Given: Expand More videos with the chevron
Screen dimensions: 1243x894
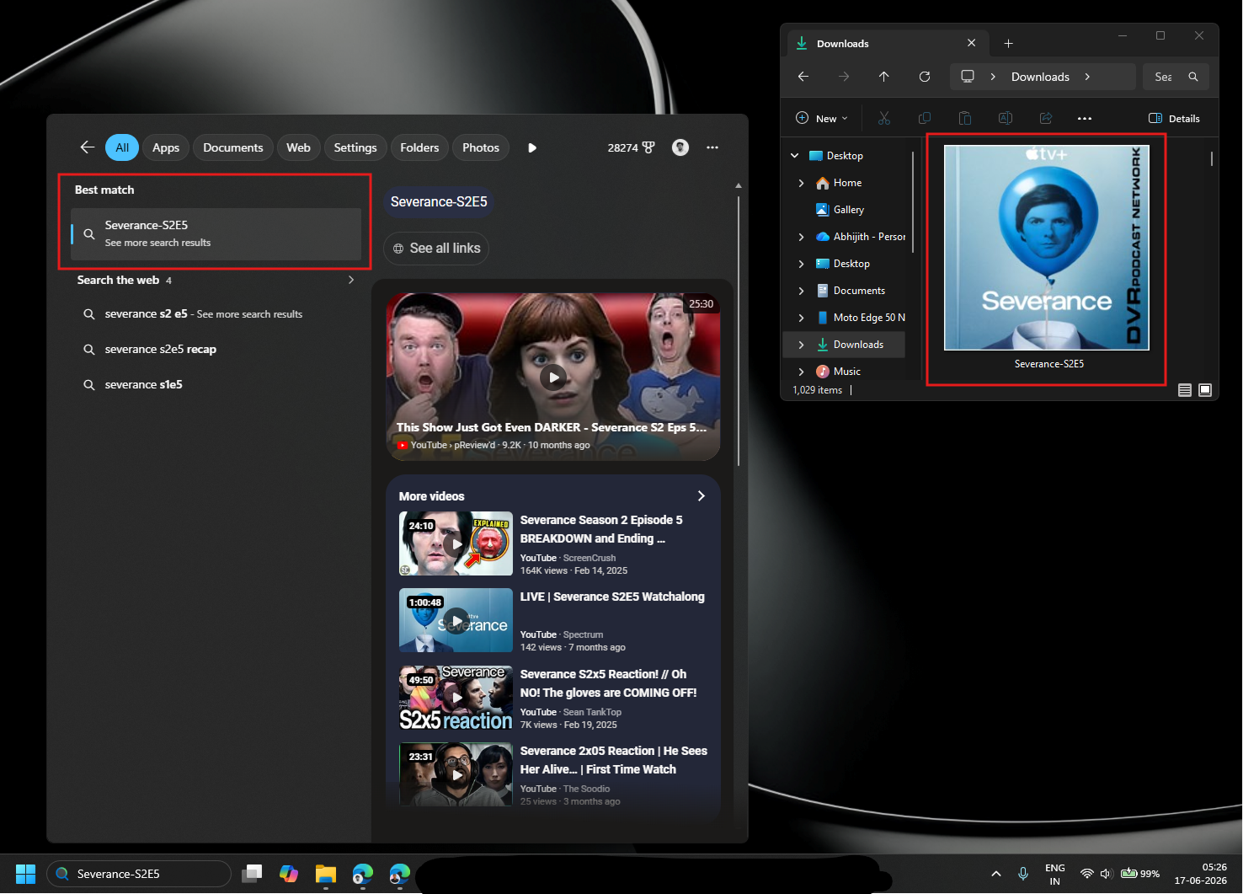Looking at the screenshot, I should (x=701, y=496).
